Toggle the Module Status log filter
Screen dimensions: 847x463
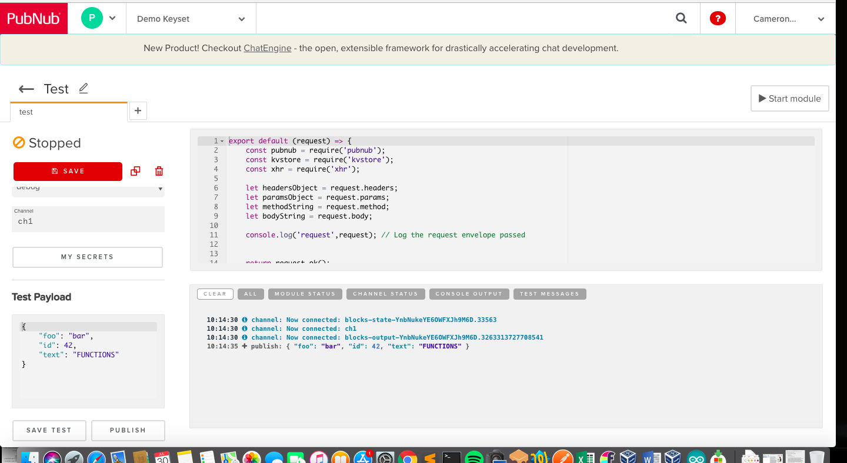point(305,294)
